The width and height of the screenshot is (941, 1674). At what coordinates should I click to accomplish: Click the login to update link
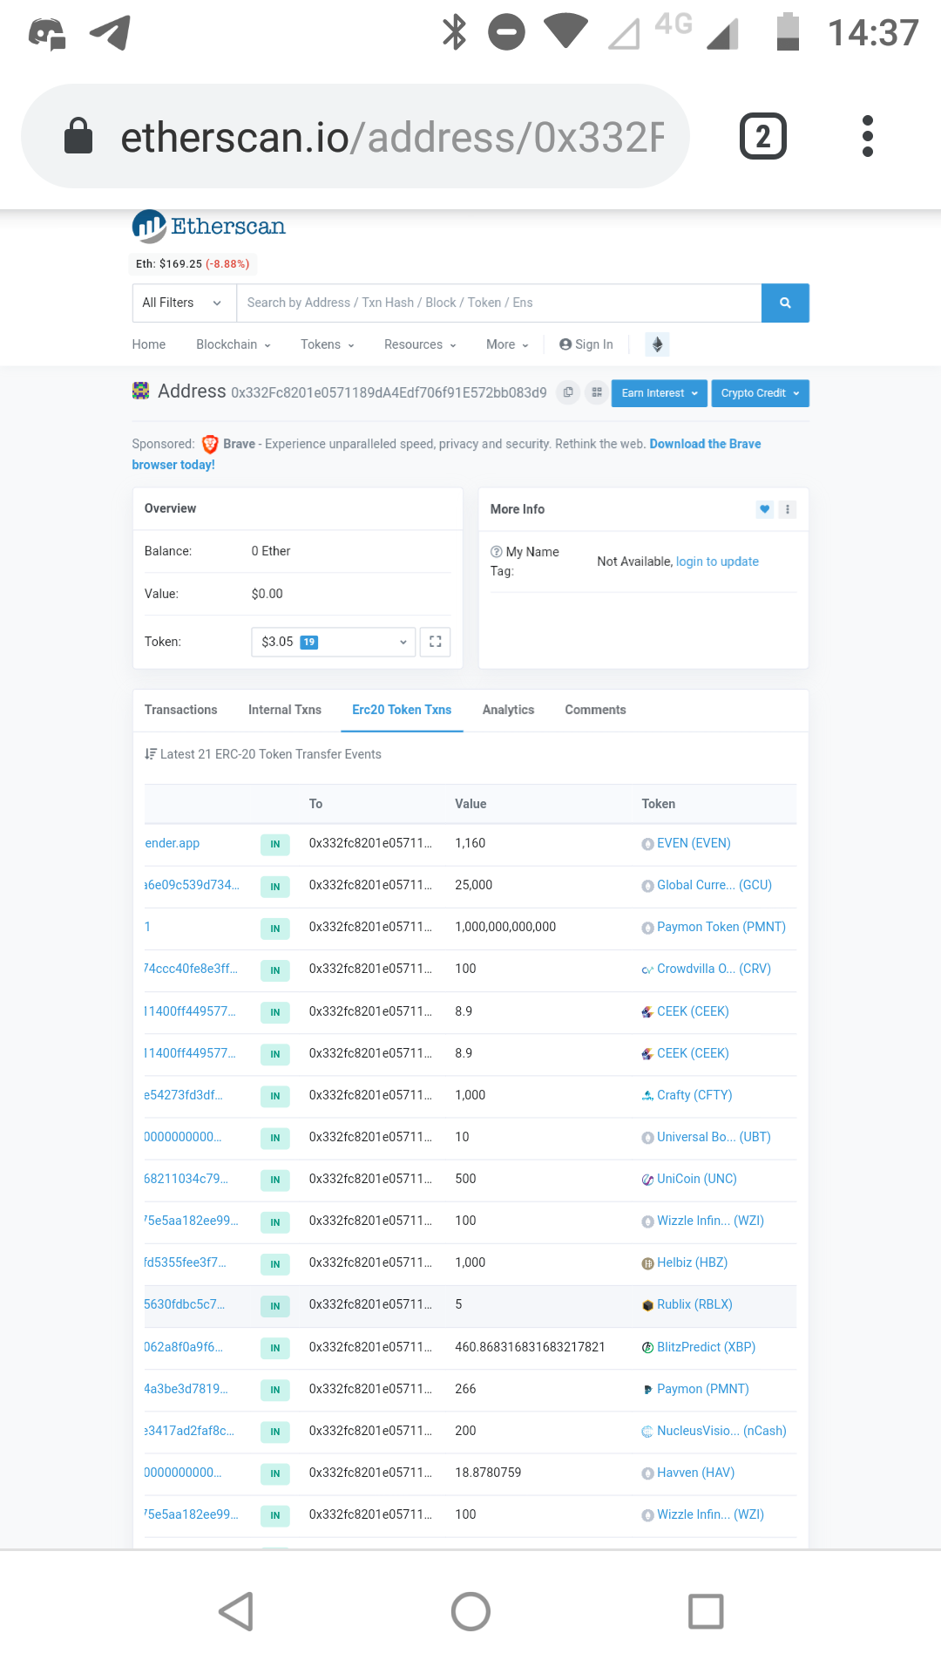click(717, 561)
